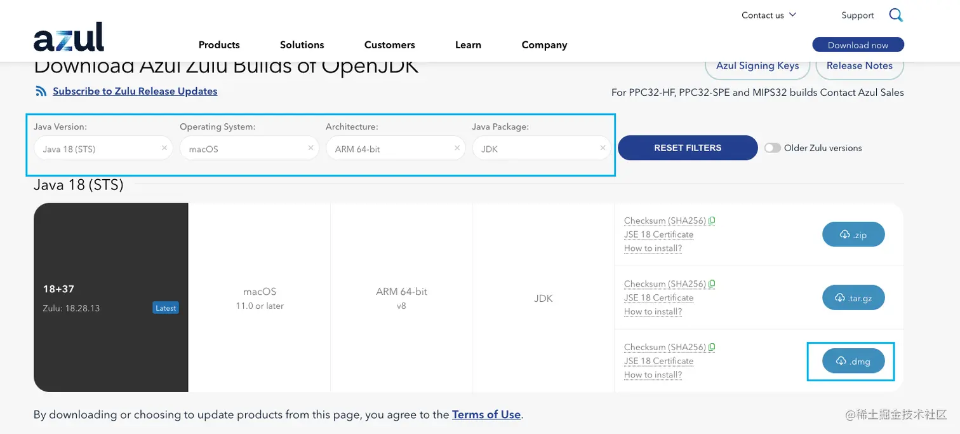This screenshot has height=434, width=960.
Task: Click the Latest badge
Action: (x=166, y=308)
